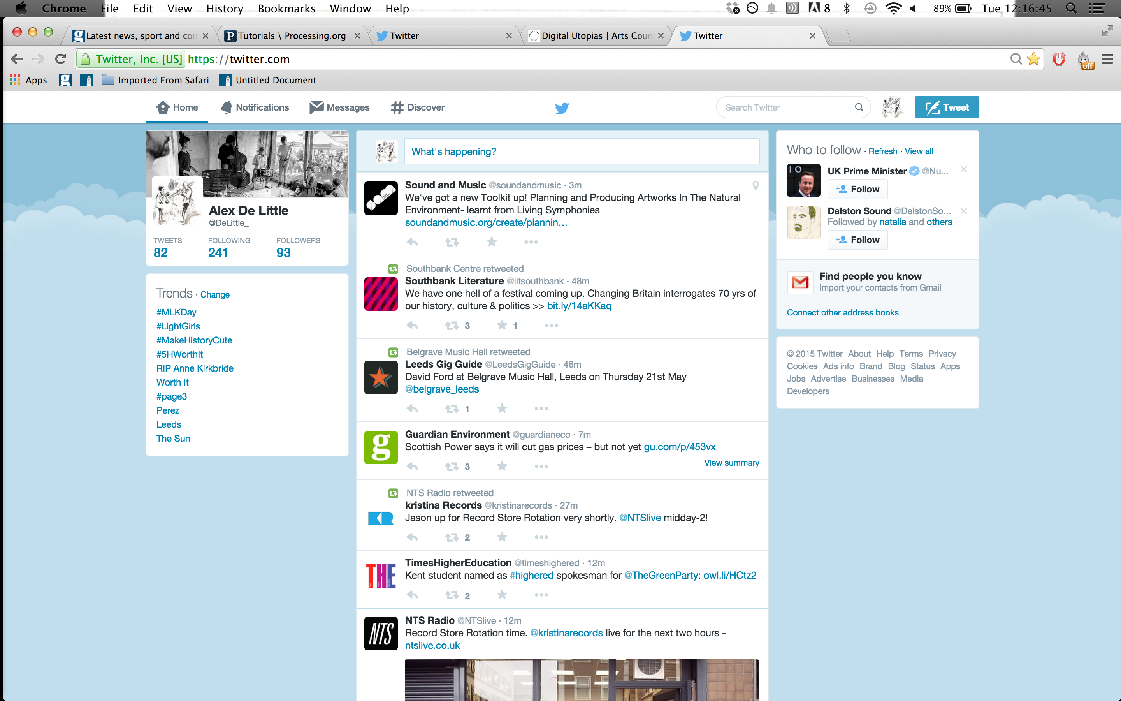Click Connect other address books link
The image size is (1121, 701).
842,312
